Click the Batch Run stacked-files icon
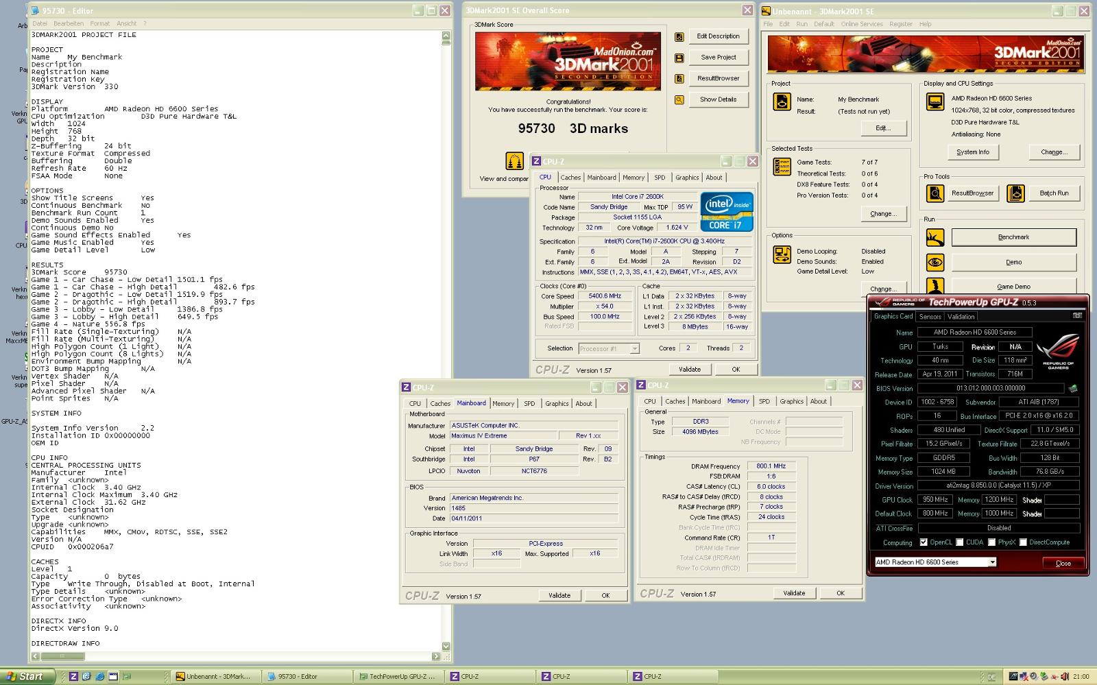 [1015, 193]
